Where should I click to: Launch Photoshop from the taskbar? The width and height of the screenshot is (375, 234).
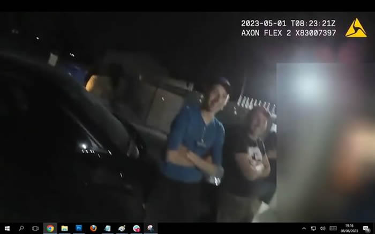[79, 228]
